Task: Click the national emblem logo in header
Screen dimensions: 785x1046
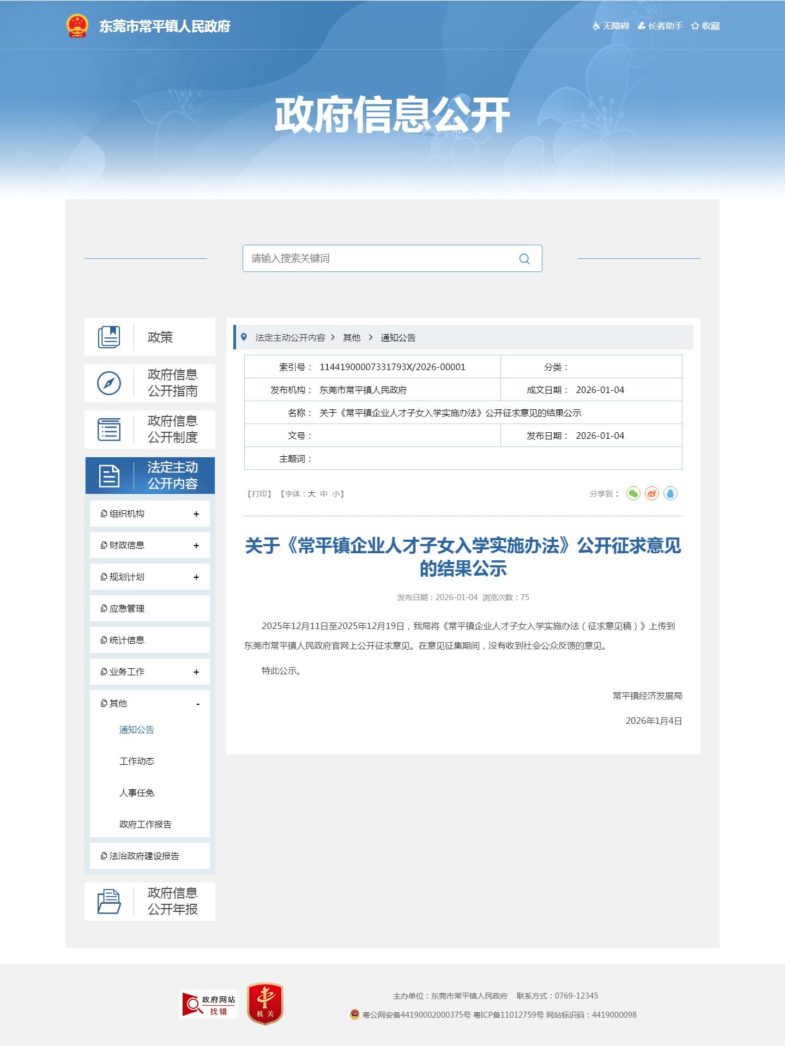Action: tap(77, 26)
